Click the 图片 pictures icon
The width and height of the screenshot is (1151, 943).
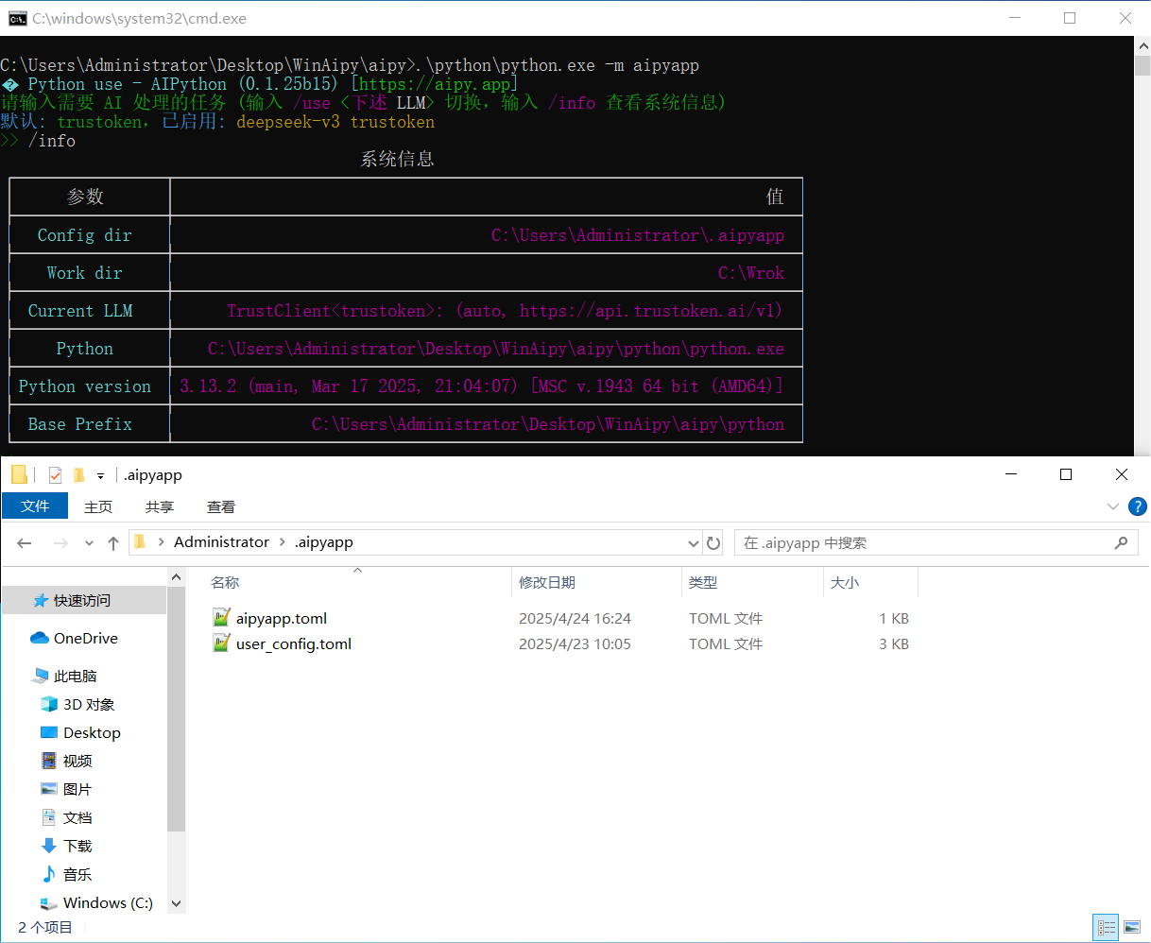49,789
